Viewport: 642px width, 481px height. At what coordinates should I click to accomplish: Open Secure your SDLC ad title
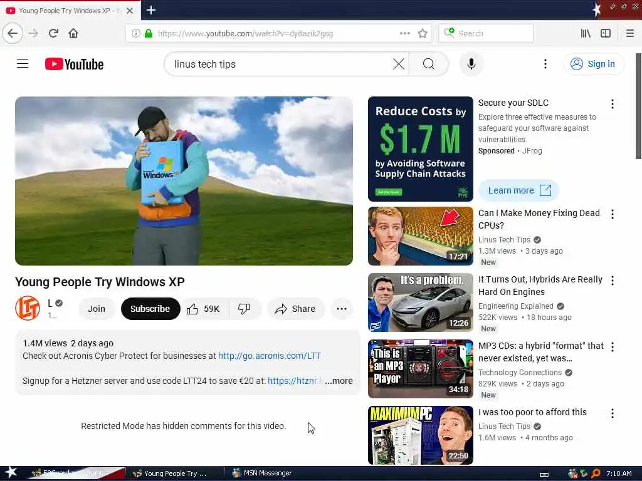(513, 103)
